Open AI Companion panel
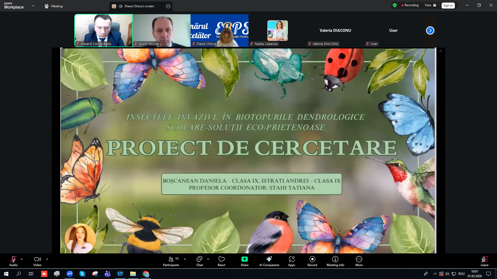 click(x=269, y=261)
